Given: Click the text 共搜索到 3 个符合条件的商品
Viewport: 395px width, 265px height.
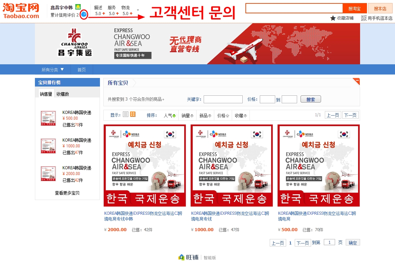Looking at the screenshot, I should click(x=136, y=100).
